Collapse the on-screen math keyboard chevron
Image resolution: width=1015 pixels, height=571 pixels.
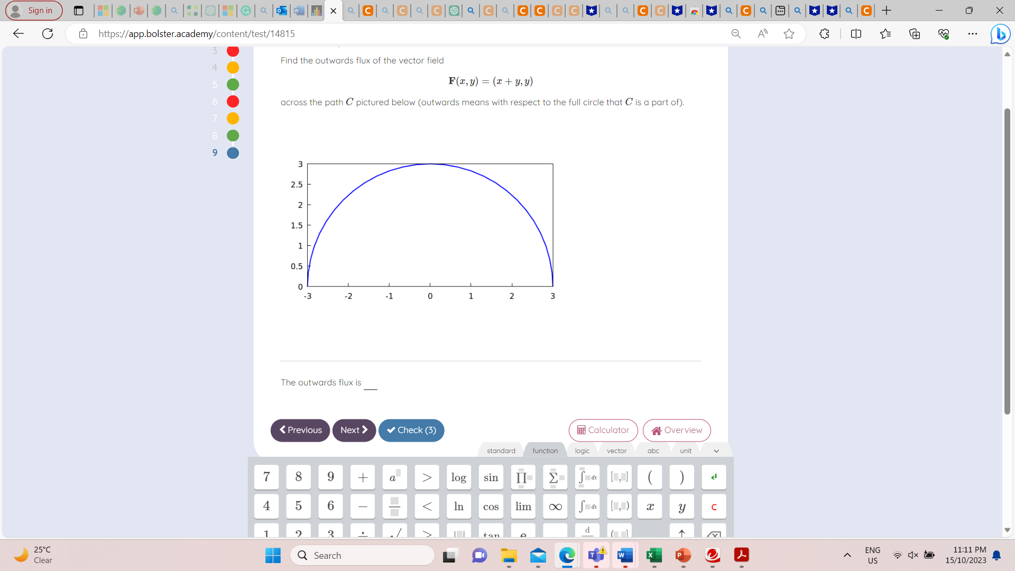click(716, 451)
